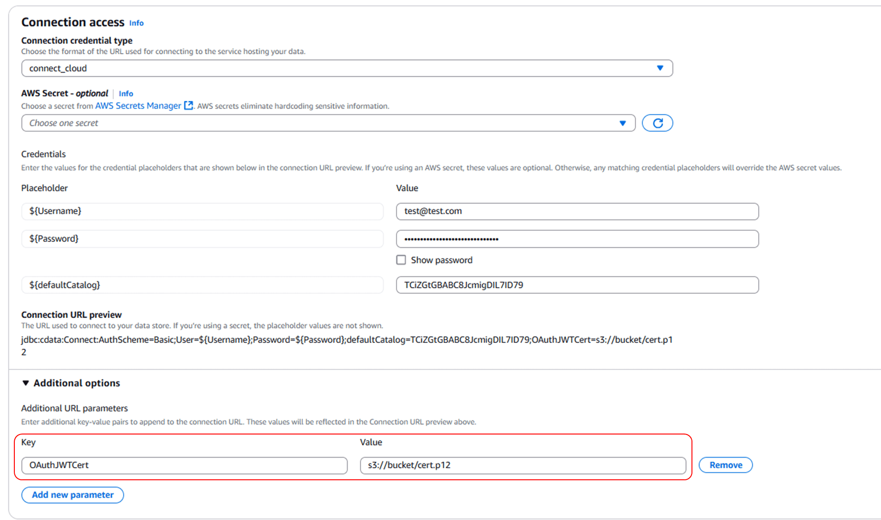Click the ${Username} placeholder field
This screenshot has width=881, height=520.
tap(202, 211)
